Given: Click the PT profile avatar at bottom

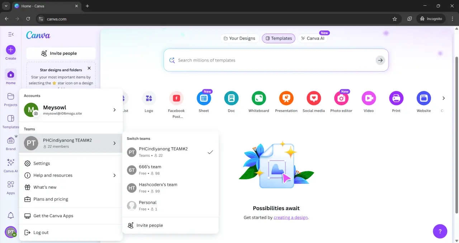Looking at the screenshot, I should pos(11,232).
